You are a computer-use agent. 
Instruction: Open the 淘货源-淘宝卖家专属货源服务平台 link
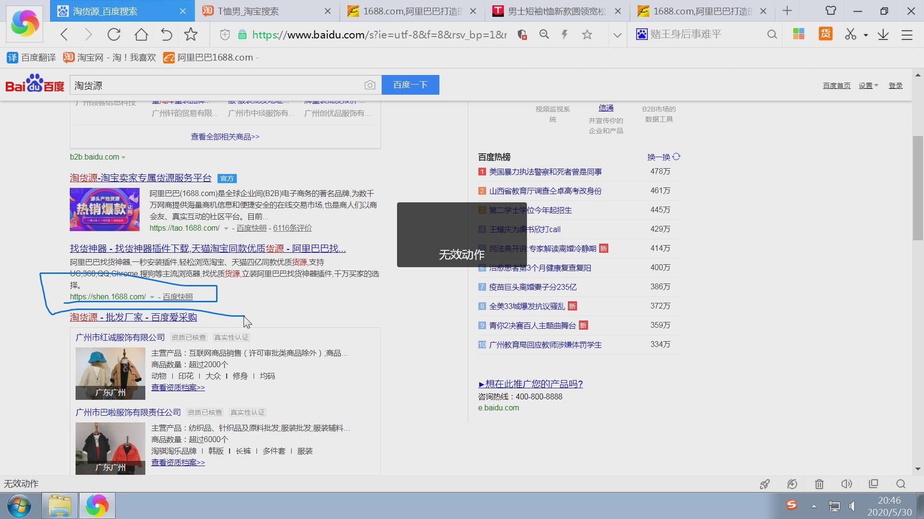click(141, 177)
